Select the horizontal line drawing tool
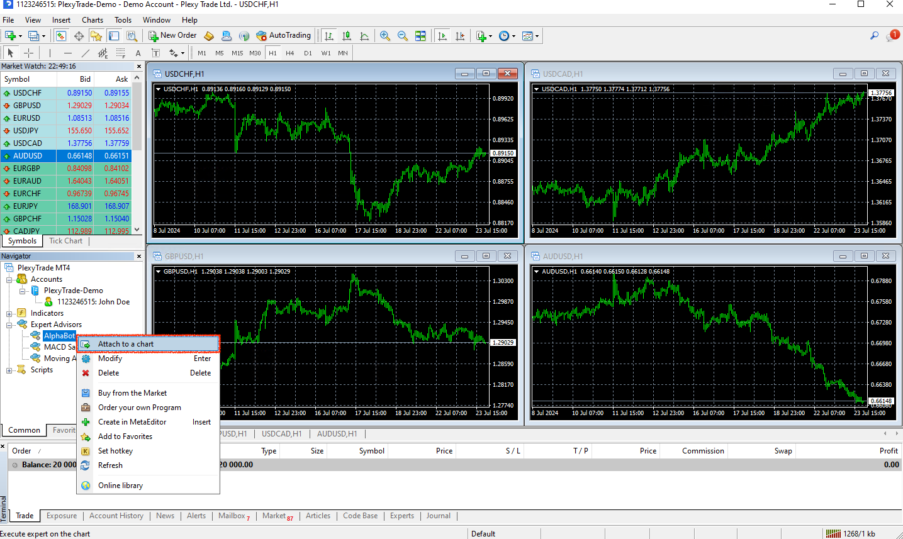 67,53
